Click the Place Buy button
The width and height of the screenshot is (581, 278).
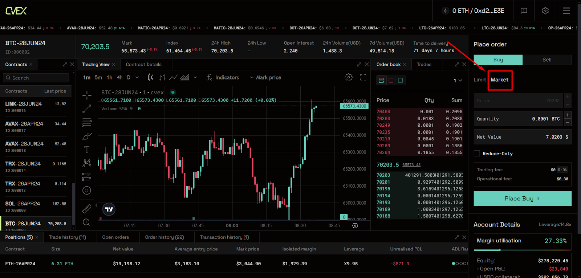point(522,199)
